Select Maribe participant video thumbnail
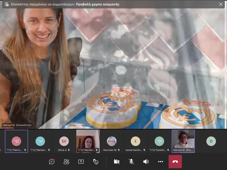 (x=88, y=141)
